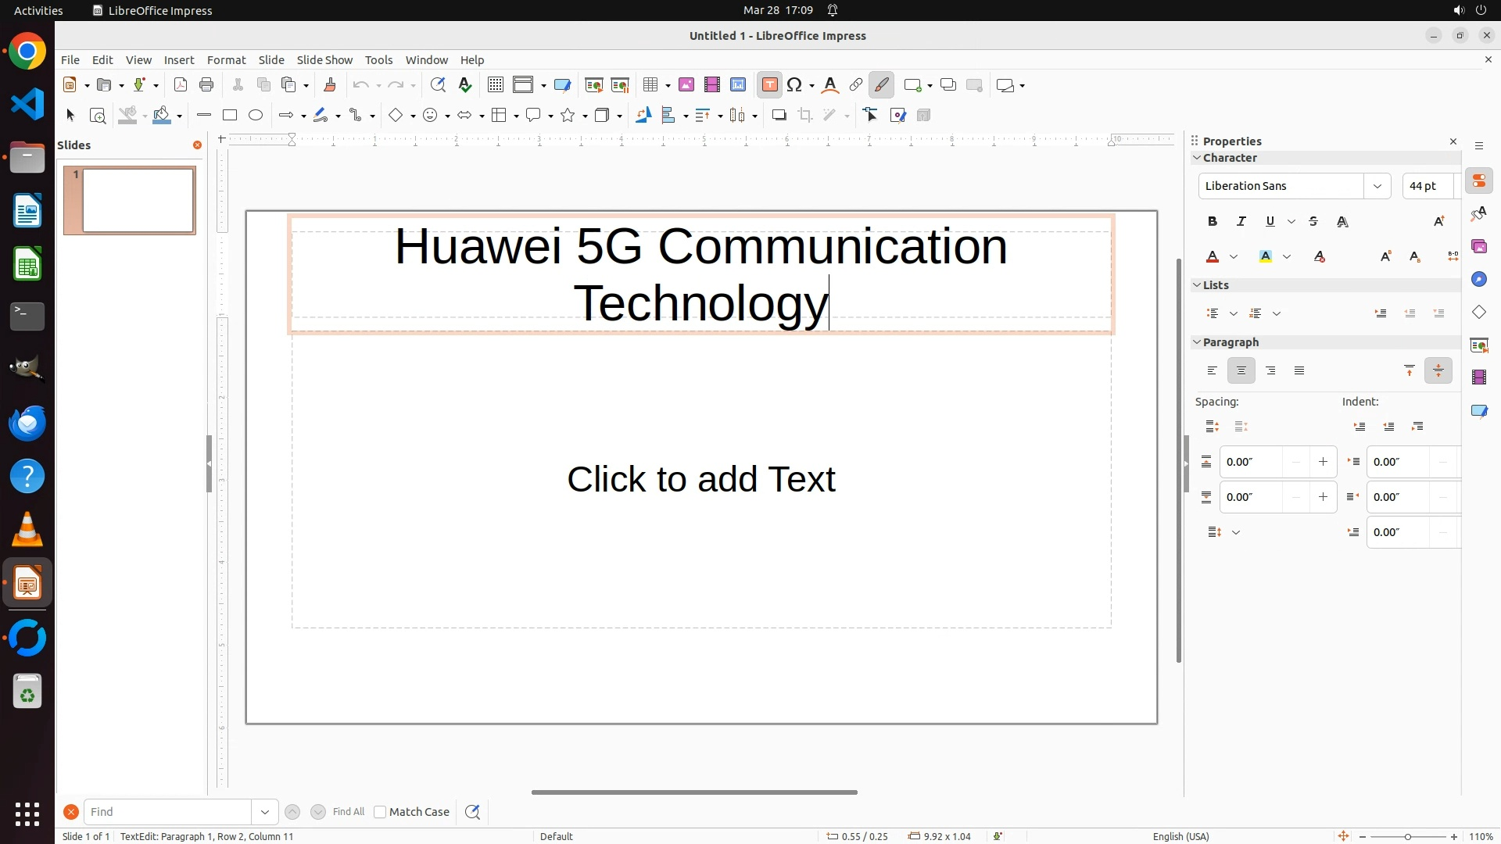Click the Export as PDF icon
This screenshot has height=844, width=1501.
pos(181,85)
